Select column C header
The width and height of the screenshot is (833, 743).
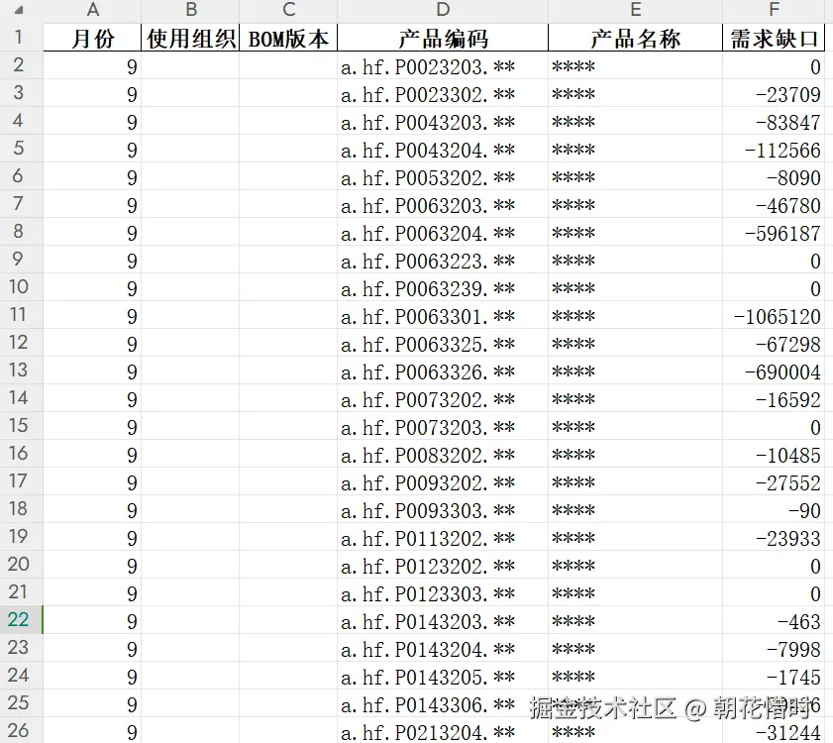288,10
